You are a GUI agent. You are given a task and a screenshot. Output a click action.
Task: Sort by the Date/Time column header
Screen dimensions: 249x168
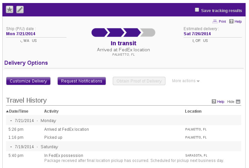coord(17,111)
